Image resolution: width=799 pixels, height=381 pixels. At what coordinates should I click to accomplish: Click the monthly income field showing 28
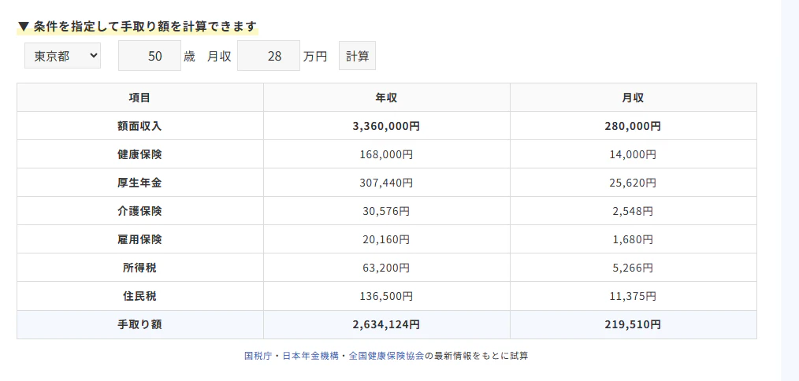[268, 56]
